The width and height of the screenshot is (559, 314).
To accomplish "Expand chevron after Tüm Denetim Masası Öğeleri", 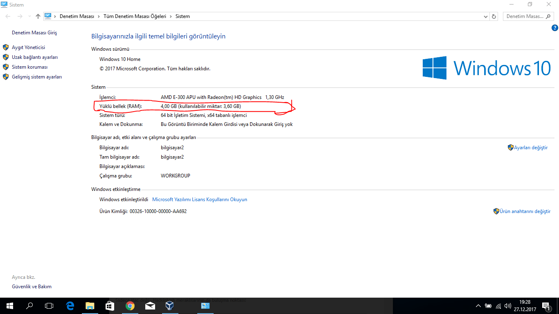I will (171, 16).
